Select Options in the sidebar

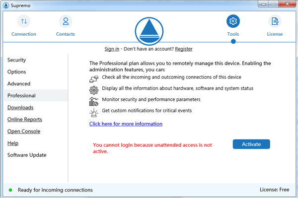pyautogui.click(x=17, y=72)
